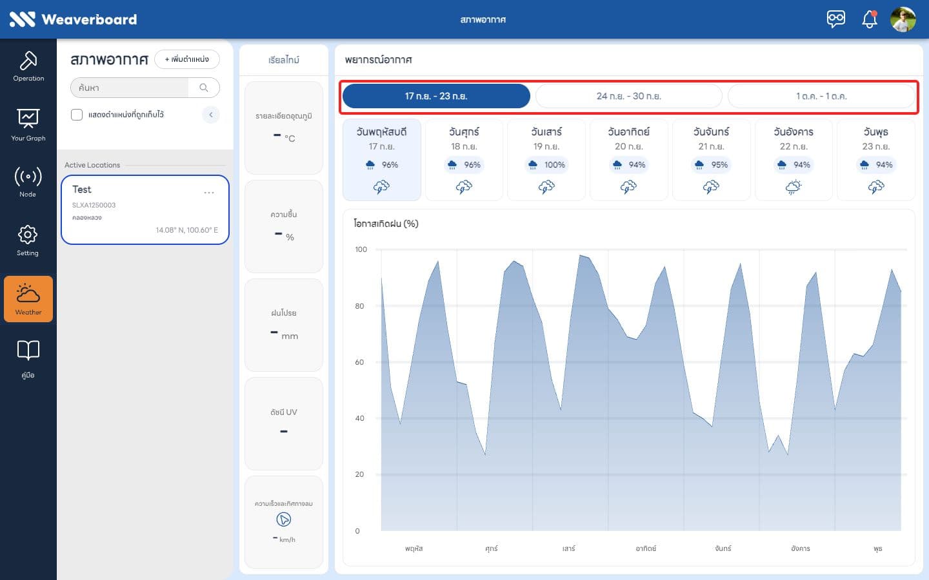The width and height of the screenshot is (929, 580).
Task: Switch to the 24 ก.ย. - 30 ก.ย. tab
Action: (629, 96)
